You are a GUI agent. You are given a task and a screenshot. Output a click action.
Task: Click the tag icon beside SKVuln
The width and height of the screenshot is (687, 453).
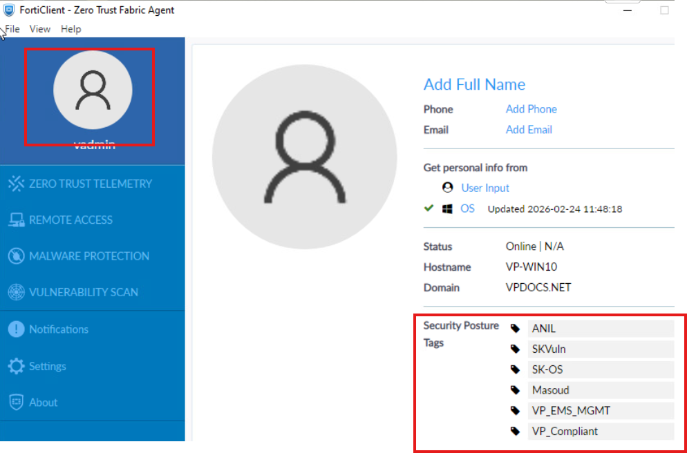click(516, 349)
